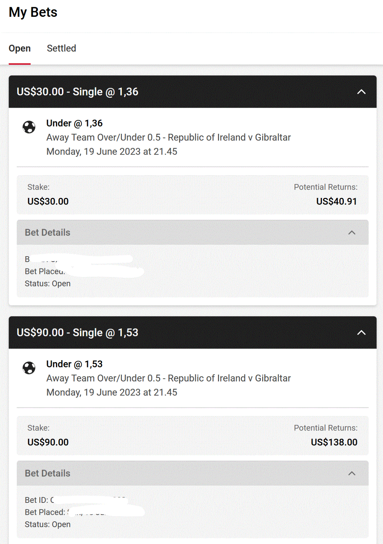This screenshot has width=383, height=544.
Task: Collapse Bet Details of the 1,53 bet
Action: (351, 473)
